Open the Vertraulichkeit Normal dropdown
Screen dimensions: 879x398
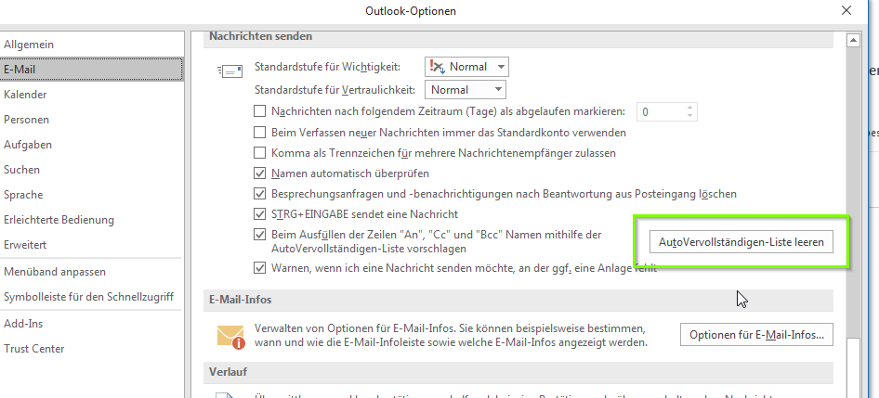point(466,90)
